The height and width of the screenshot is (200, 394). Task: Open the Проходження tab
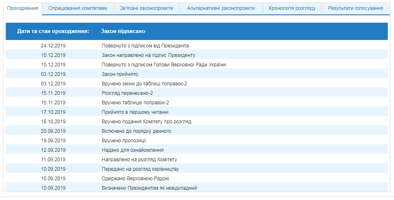click(x=23, y=8)
